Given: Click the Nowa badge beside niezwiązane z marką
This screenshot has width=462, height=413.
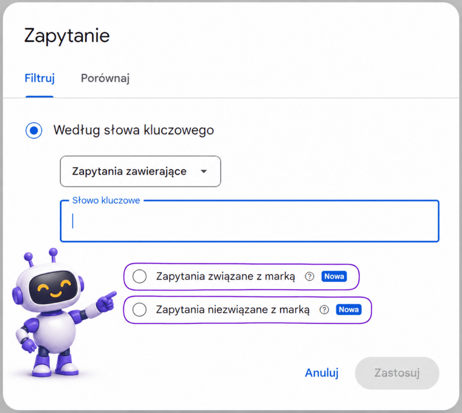Looking at the screenshot, I should (349, 310).
